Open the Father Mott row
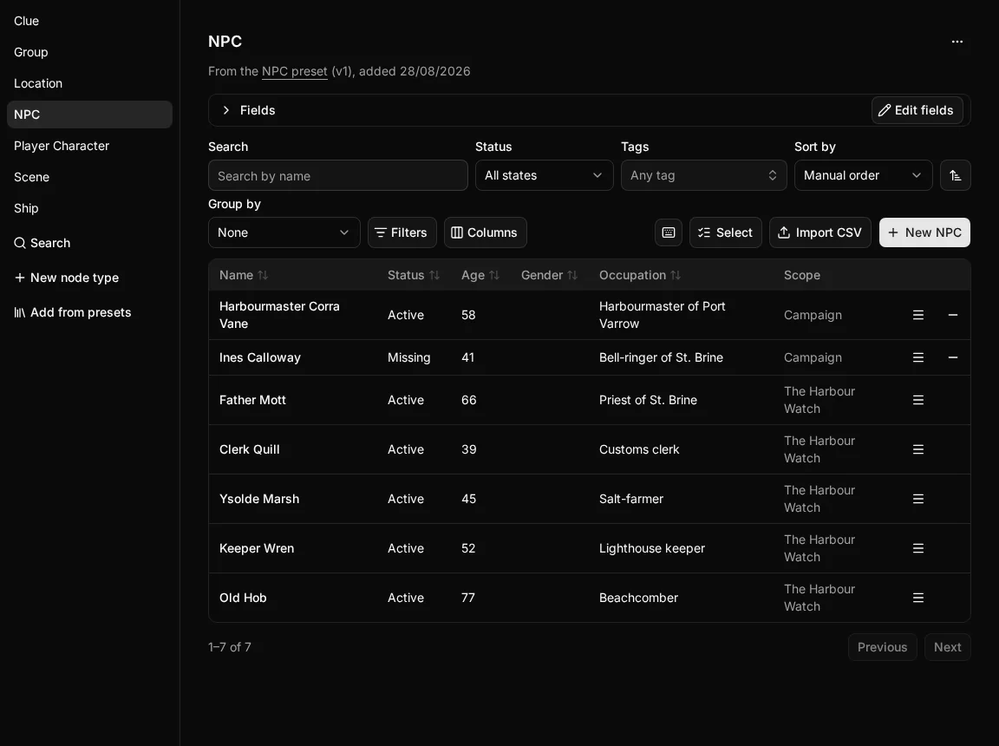 pos(590,400)
